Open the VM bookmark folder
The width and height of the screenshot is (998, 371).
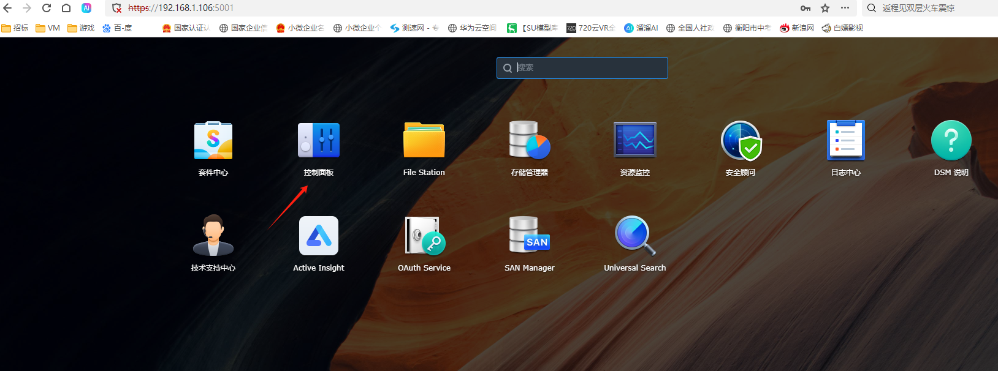coord(48,28)
